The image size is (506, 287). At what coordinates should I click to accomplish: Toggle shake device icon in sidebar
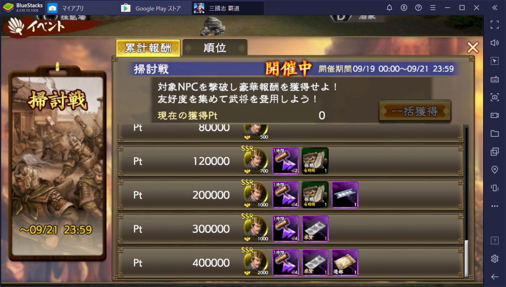495,188
